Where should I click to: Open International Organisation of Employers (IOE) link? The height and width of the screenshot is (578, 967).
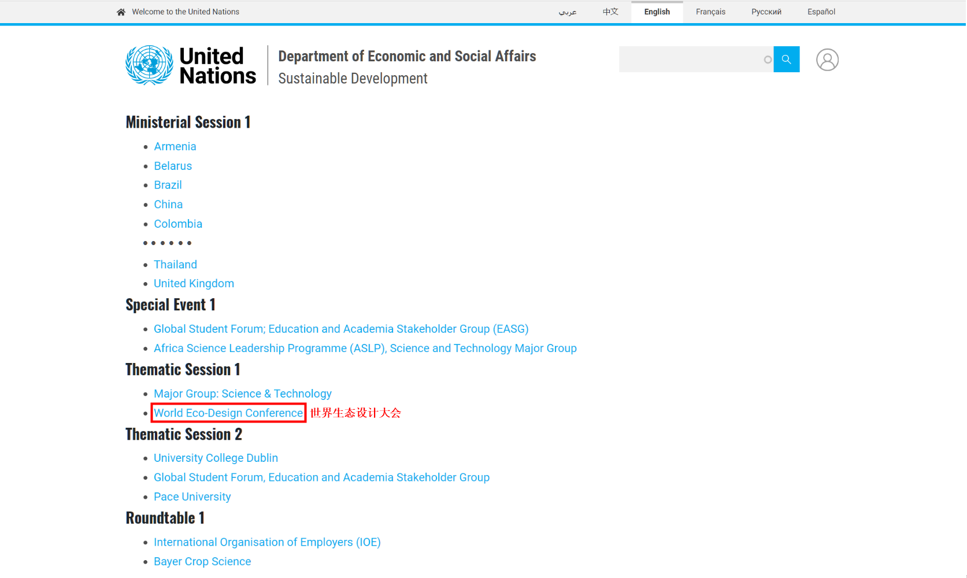(267, 543)
